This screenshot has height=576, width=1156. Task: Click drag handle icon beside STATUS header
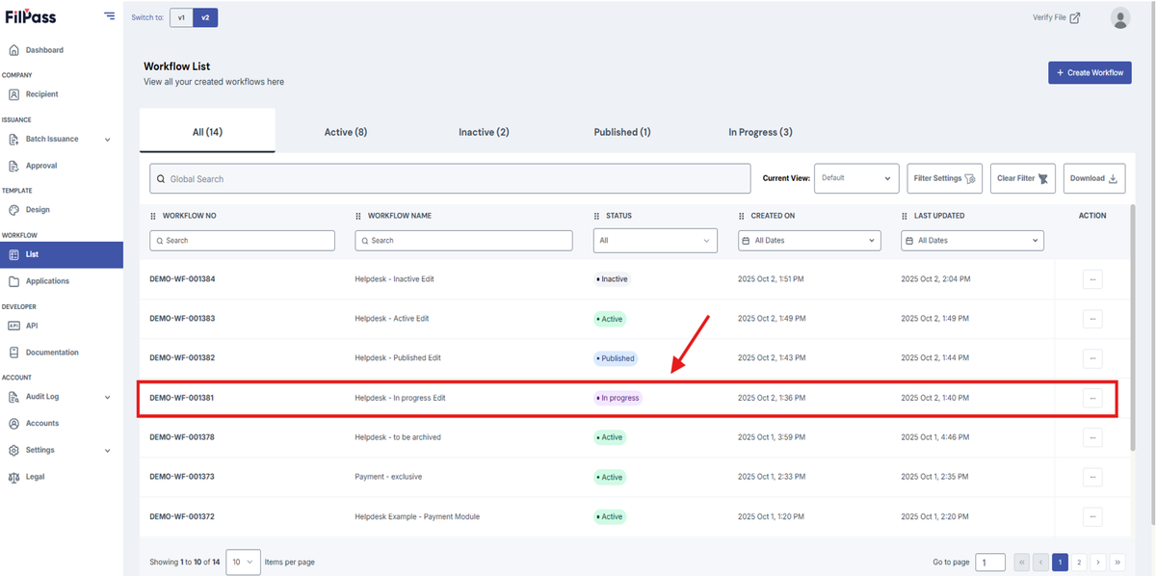596,216
